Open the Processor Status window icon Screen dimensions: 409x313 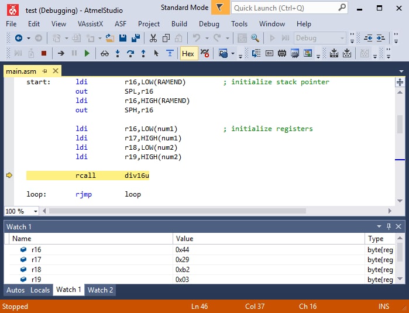click(x=295, y=53)
